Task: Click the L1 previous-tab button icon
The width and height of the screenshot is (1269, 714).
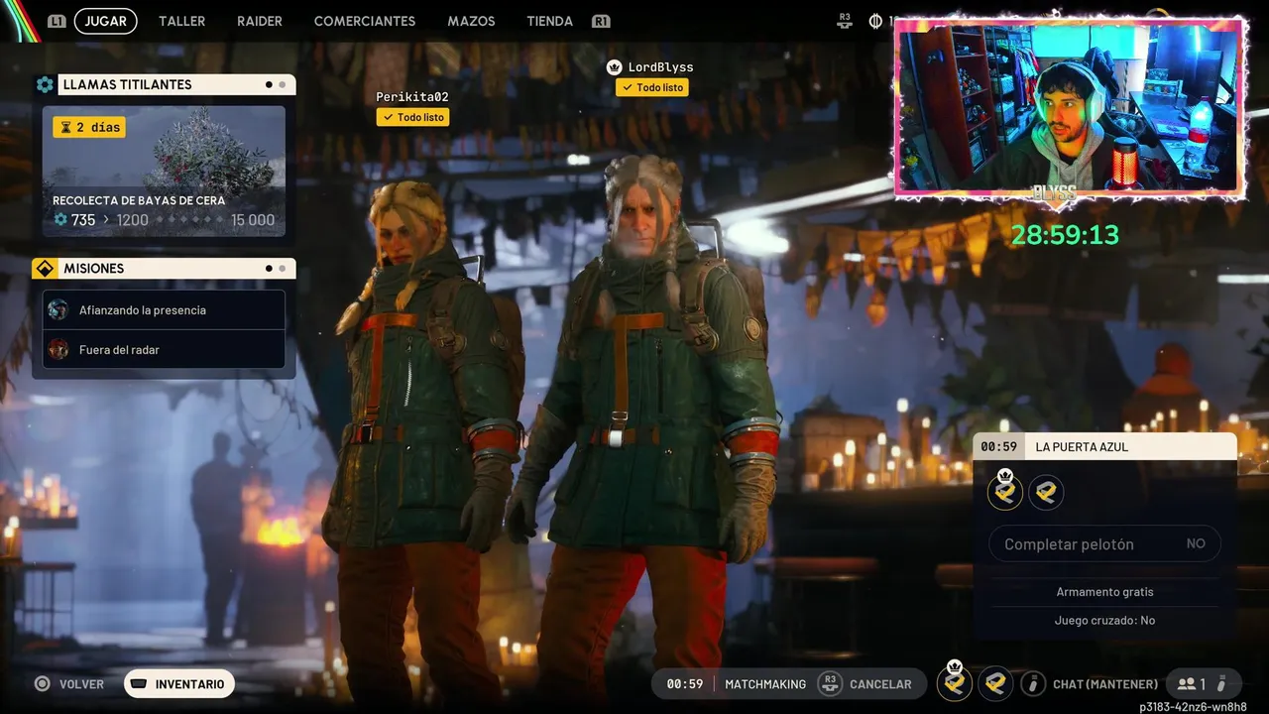Action: 57,21
